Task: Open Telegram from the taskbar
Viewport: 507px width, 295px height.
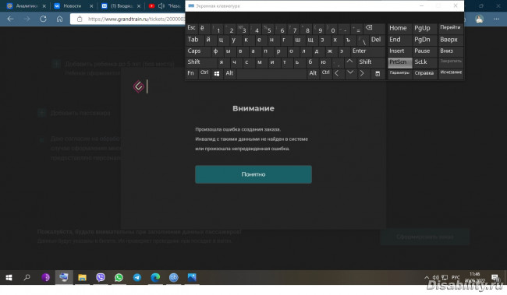Action: pos(137,277)
